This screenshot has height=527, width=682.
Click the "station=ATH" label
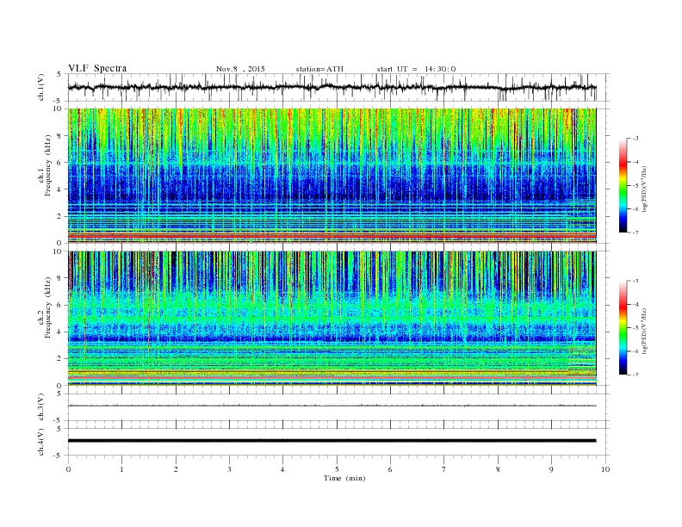pyautogui.click(x=319, y=69)
